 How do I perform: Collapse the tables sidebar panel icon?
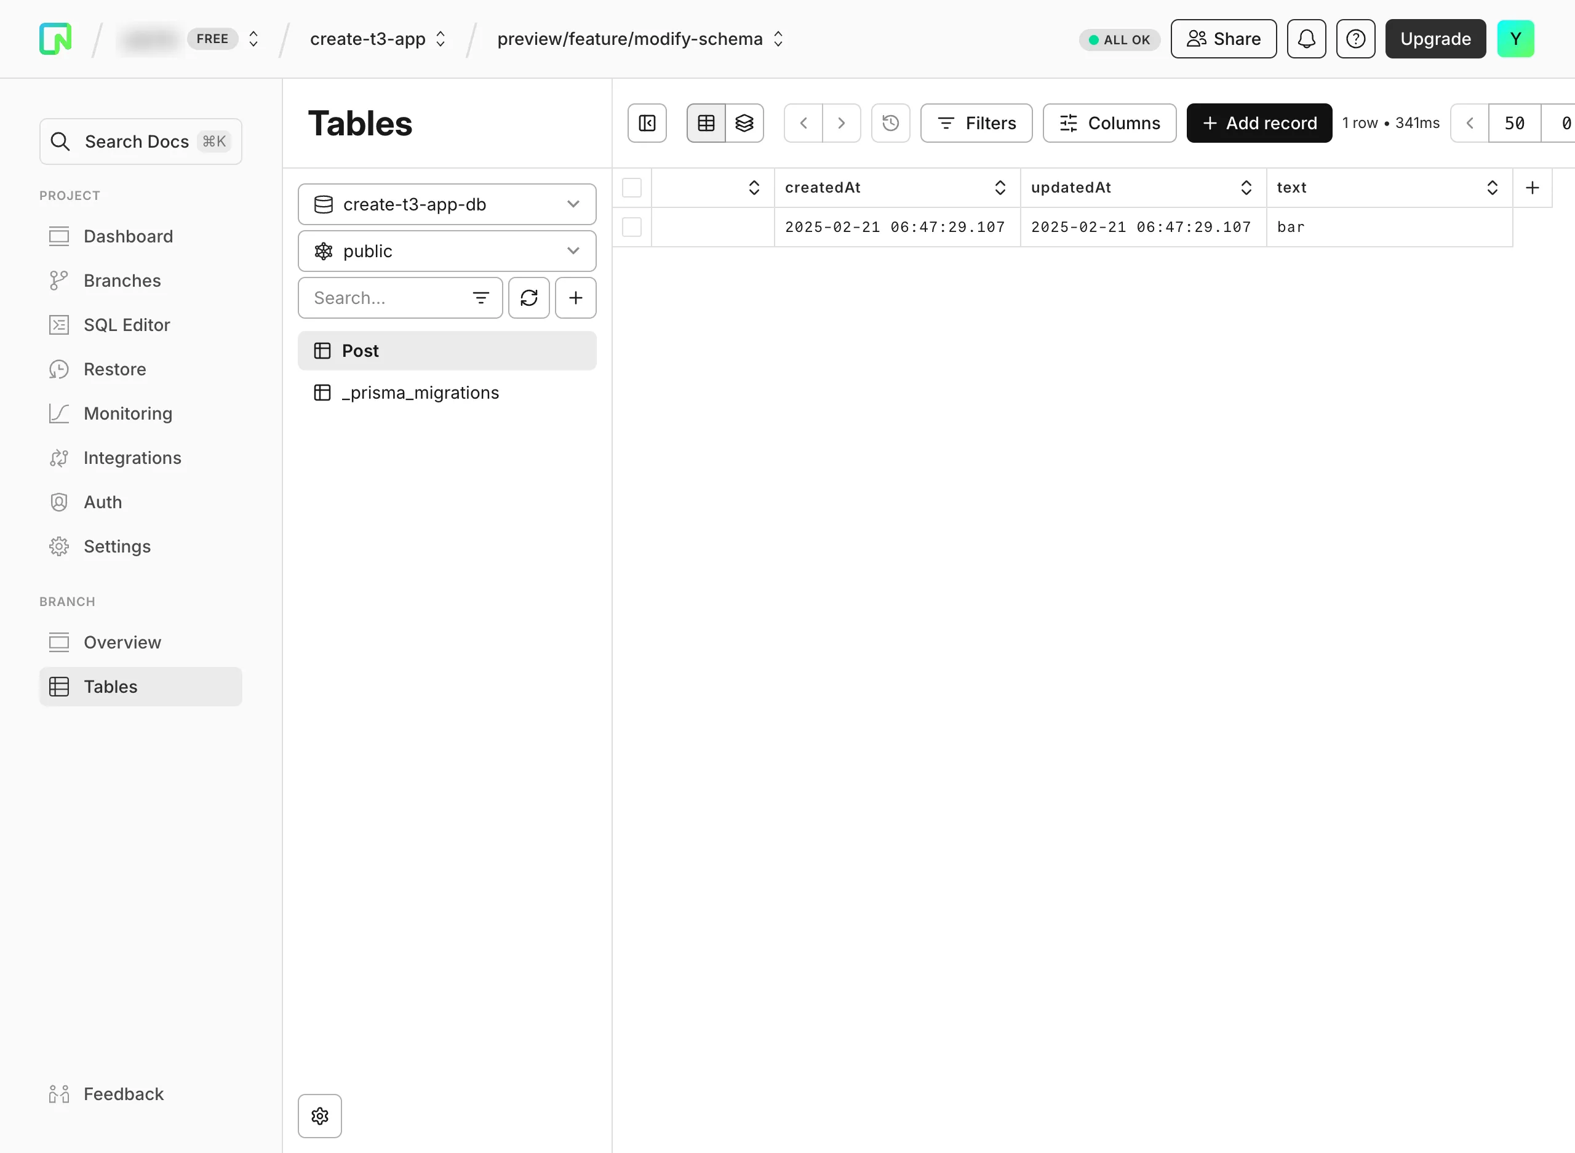coord(647,123)
